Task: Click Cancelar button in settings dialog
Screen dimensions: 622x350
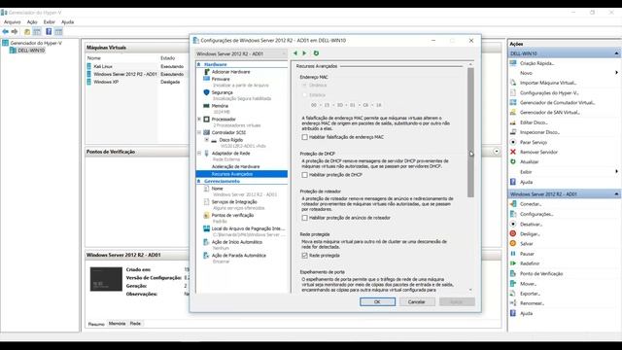Action: pyautogui.click(x=417, y=302)
